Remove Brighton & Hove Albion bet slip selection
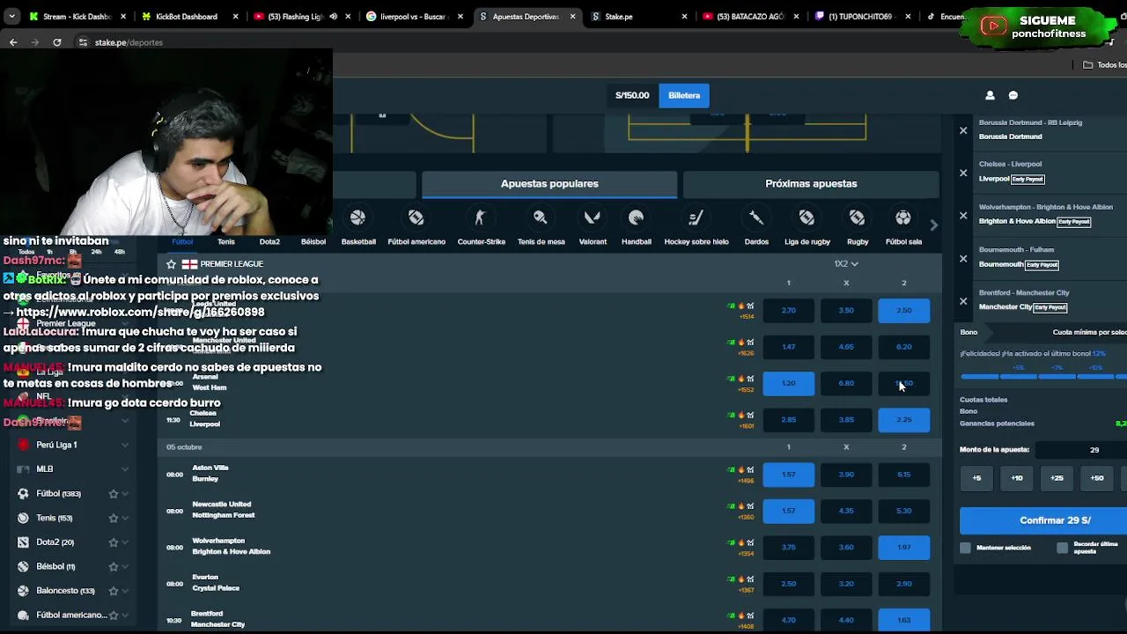Image resolution: width=1127 pixels, height=634 pixels. 963,216
